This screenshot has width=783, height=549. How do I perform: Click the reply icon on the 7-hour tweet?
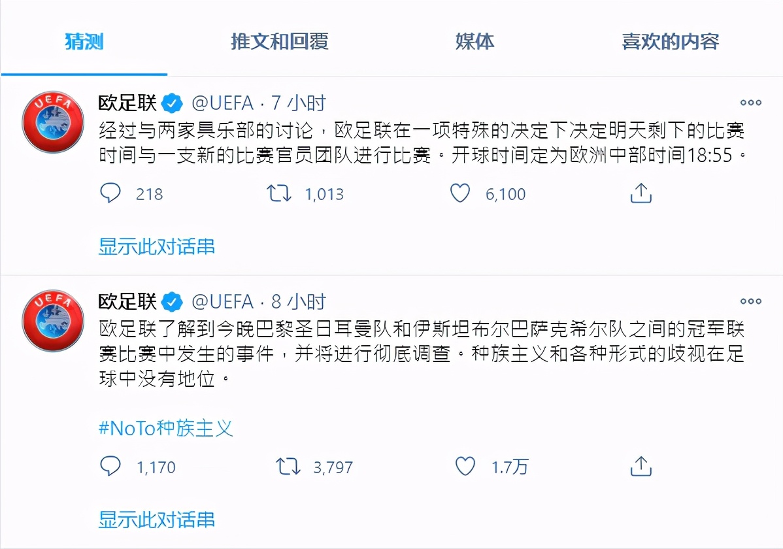click(111, 193)
